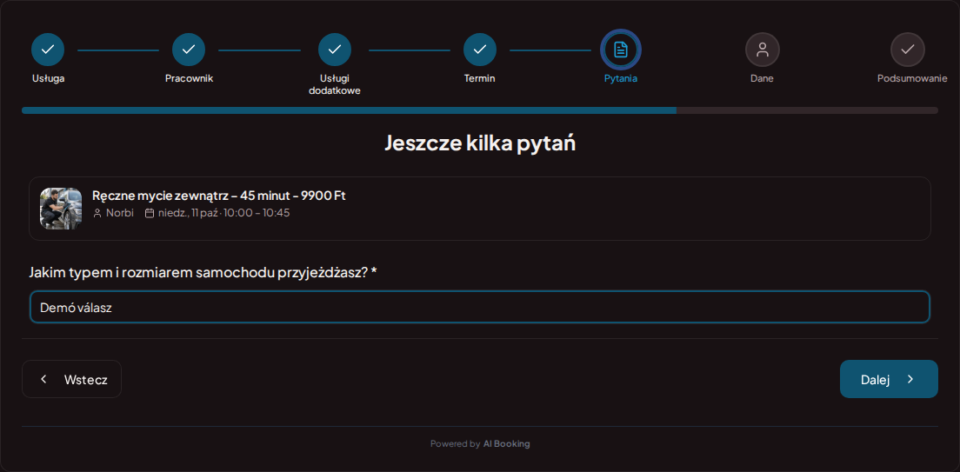960x472 pixels.
Task: Click the Pytania document step icon
Action: point(621,50)
